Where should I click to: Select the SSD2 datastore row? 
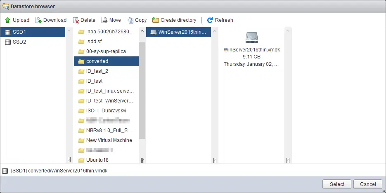pyautogui.click(x=33, y=42)
